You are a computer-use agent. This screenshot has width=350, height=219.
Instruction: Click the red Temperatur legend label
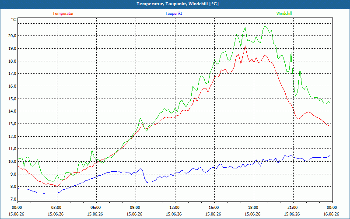click(63, 14)
